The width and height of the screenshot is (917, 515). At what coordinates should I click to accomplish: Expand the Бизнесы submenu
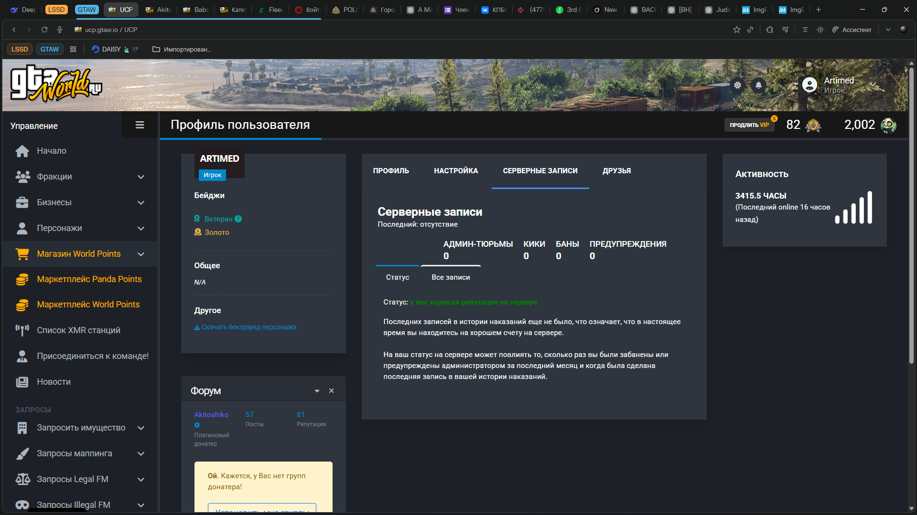[x=140, y=202]
